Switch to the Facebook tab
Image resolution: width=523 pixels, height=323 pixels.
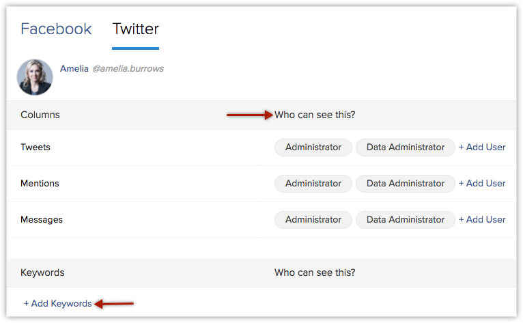(x=56, y=29)
